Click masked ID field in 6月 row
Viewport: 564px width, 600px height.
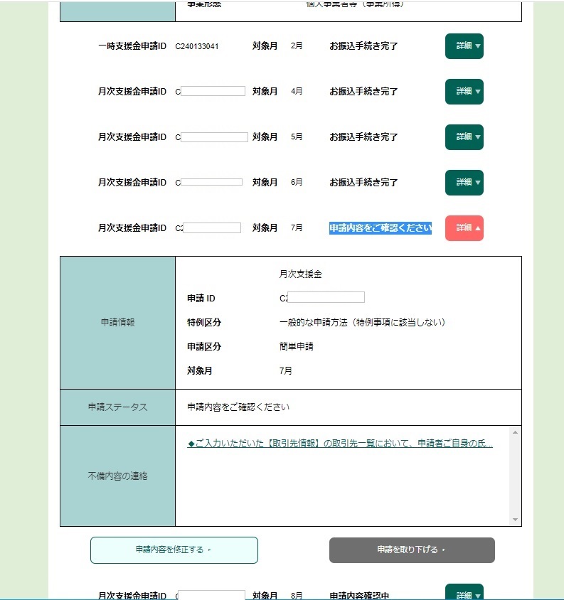[x=212, y=182]
